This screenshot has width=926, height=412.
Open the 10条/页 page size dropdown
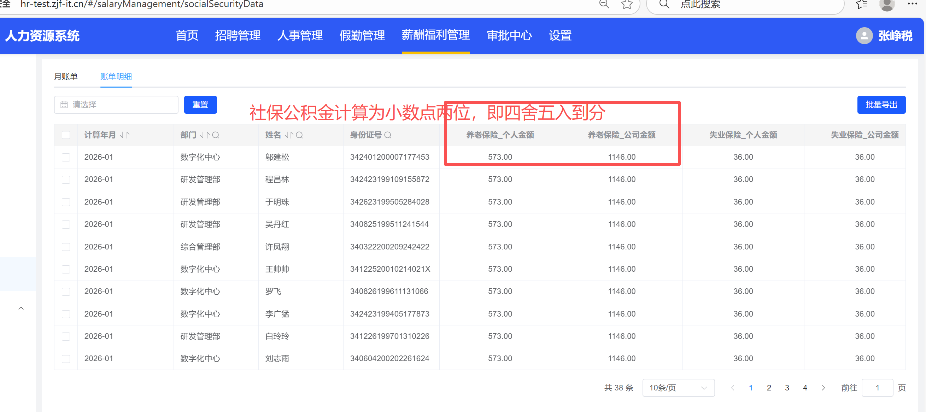tap(678, 388)
